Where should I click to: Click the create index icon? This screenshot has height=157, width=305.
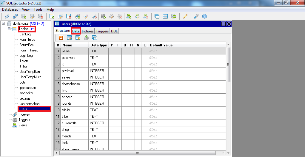(x=78, y=16)
